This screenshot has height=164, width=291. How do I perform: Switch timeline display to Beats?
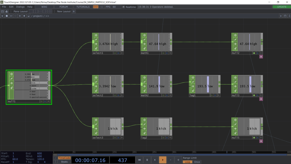[64, 162]
